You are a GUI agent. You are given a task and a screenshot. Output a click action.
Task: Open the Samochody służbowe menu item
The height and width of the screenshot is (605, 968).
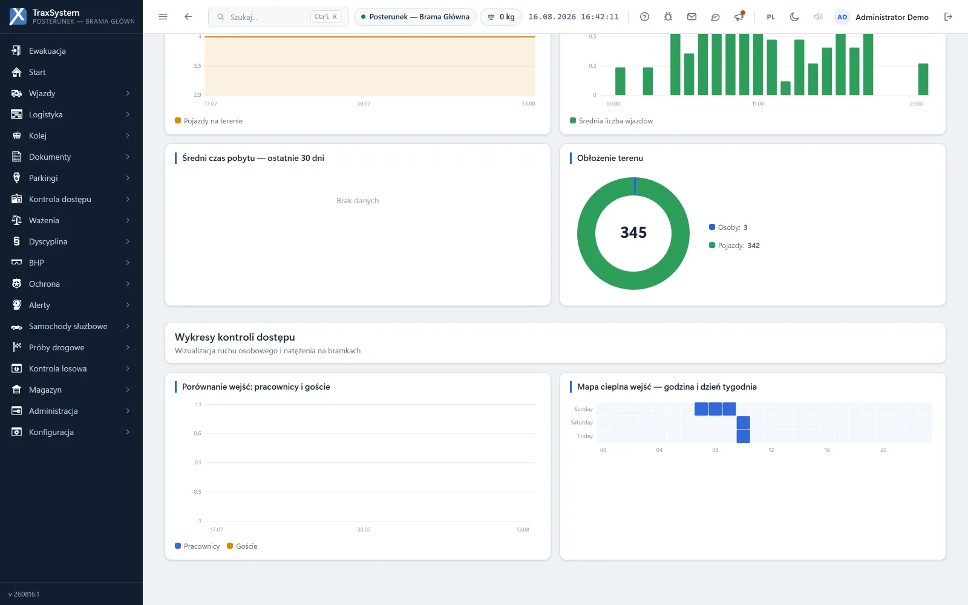point(71,326)
